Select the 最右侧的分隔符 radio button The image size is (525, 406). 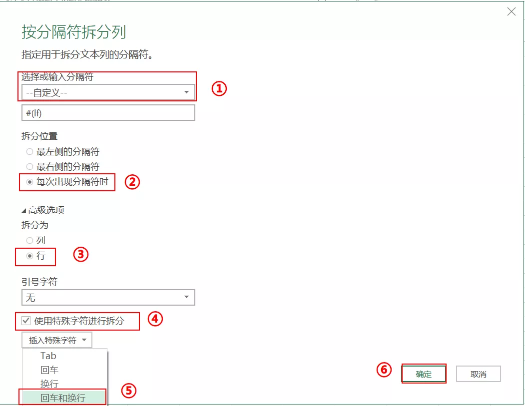(29, 166)
